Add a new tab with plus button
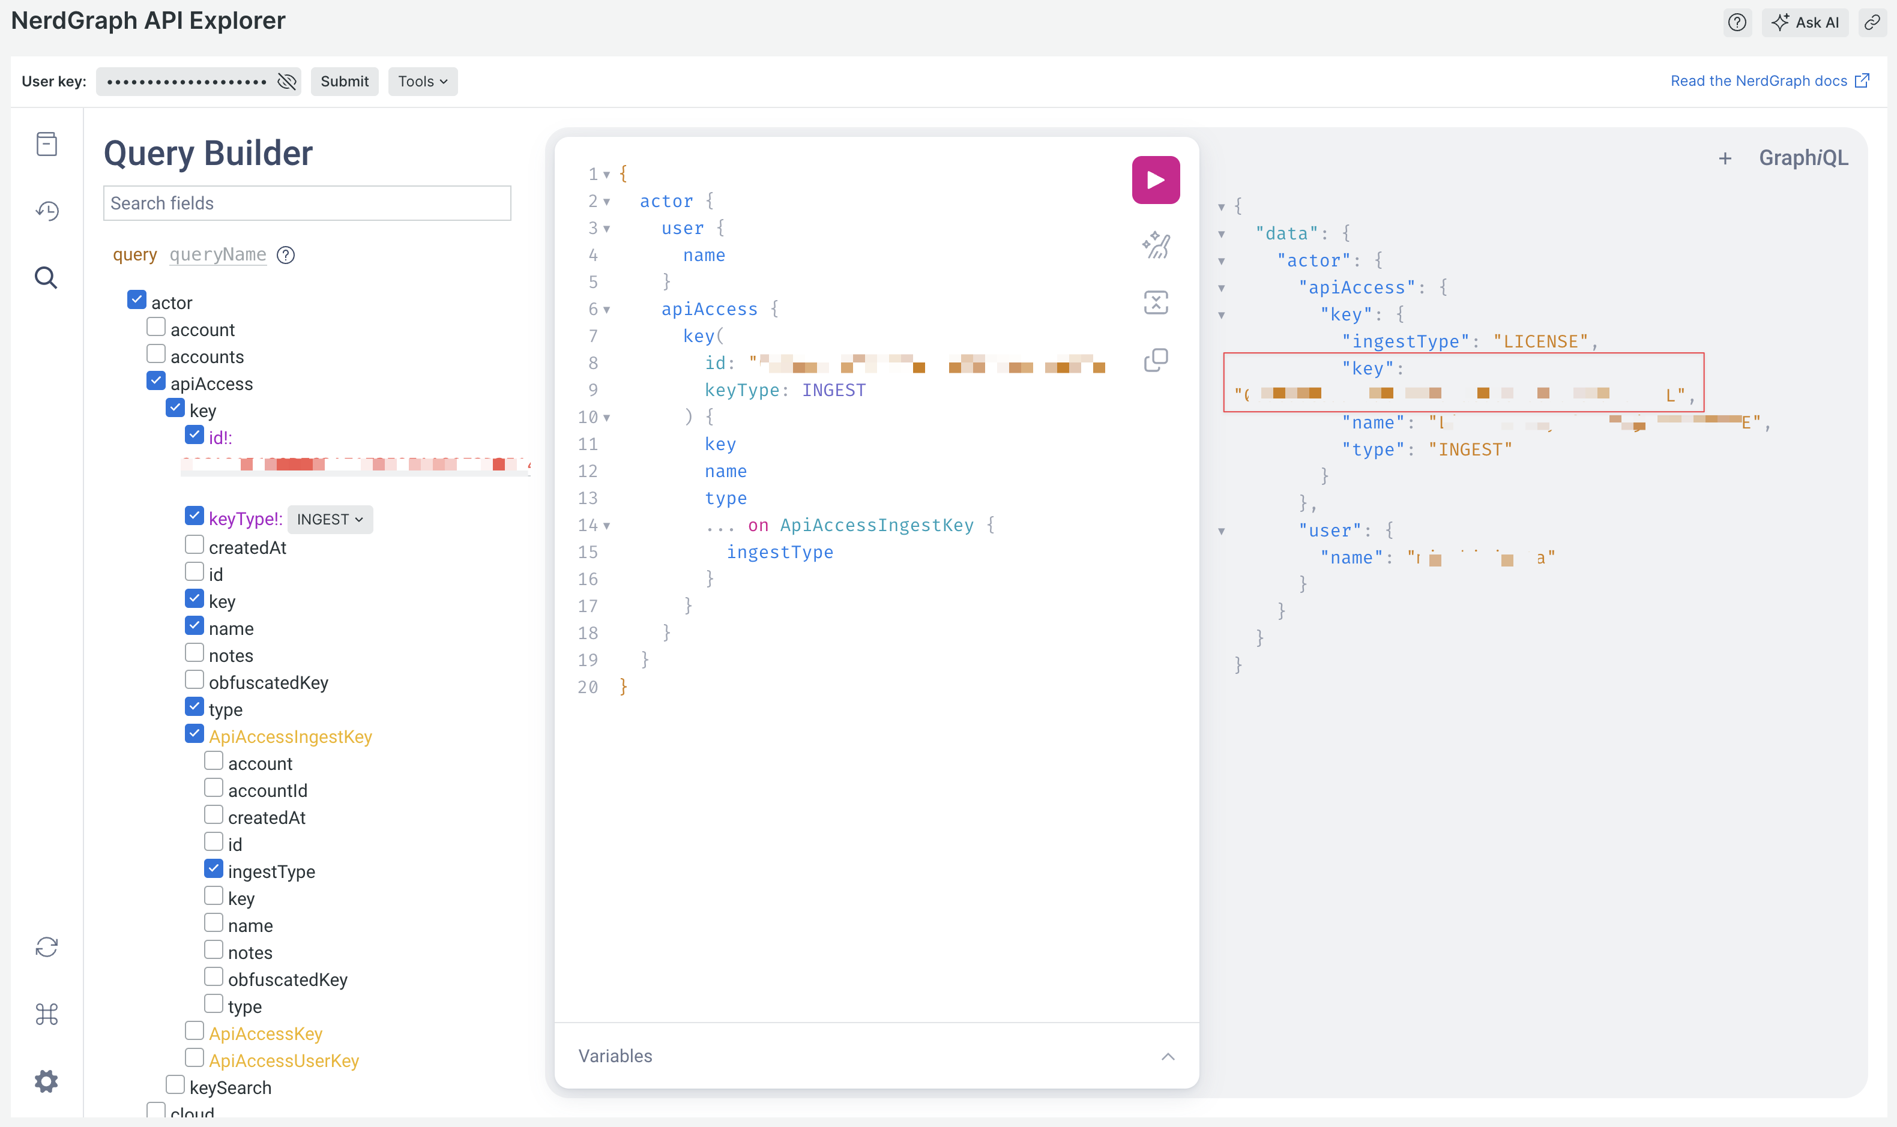The image size is (1897, 1127). point(1725,158)
